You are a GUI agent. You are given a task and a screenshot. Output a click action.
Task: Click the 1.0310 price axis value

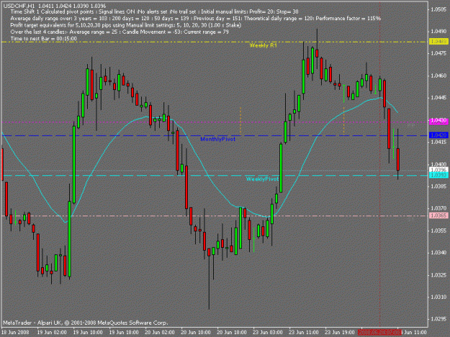(x=438, y=297)
